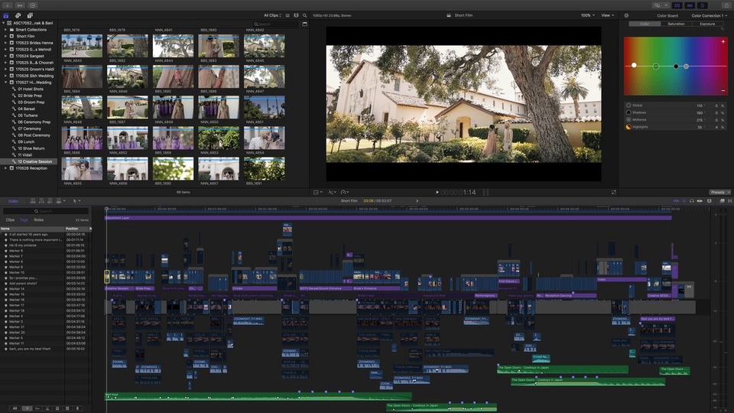The width and height of the screenshot is (734, 413).
Task: Click the gray Midtones puck on color board
Action: click(x=686, y=67)
